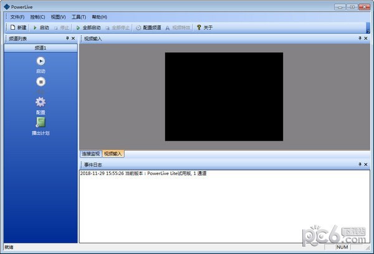
Task: Open the 文件(F) menu
Action: tap(17, 17)
